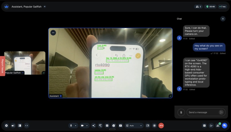Viewport: 231px width, 132px height.
Task: Click the message input field
Action: point(203,112)
